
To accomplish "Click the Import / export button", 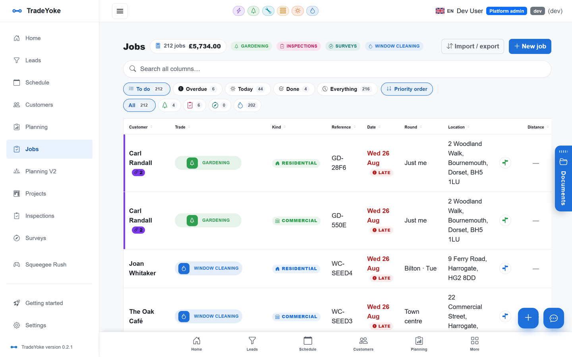I will point(473,46).
